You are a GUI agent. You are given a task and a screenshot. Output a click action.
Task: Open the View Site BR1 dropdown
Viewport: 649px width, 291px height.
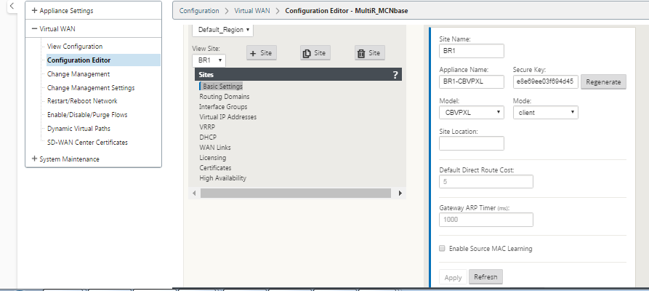pyautogui.click(x=209, y=60)
